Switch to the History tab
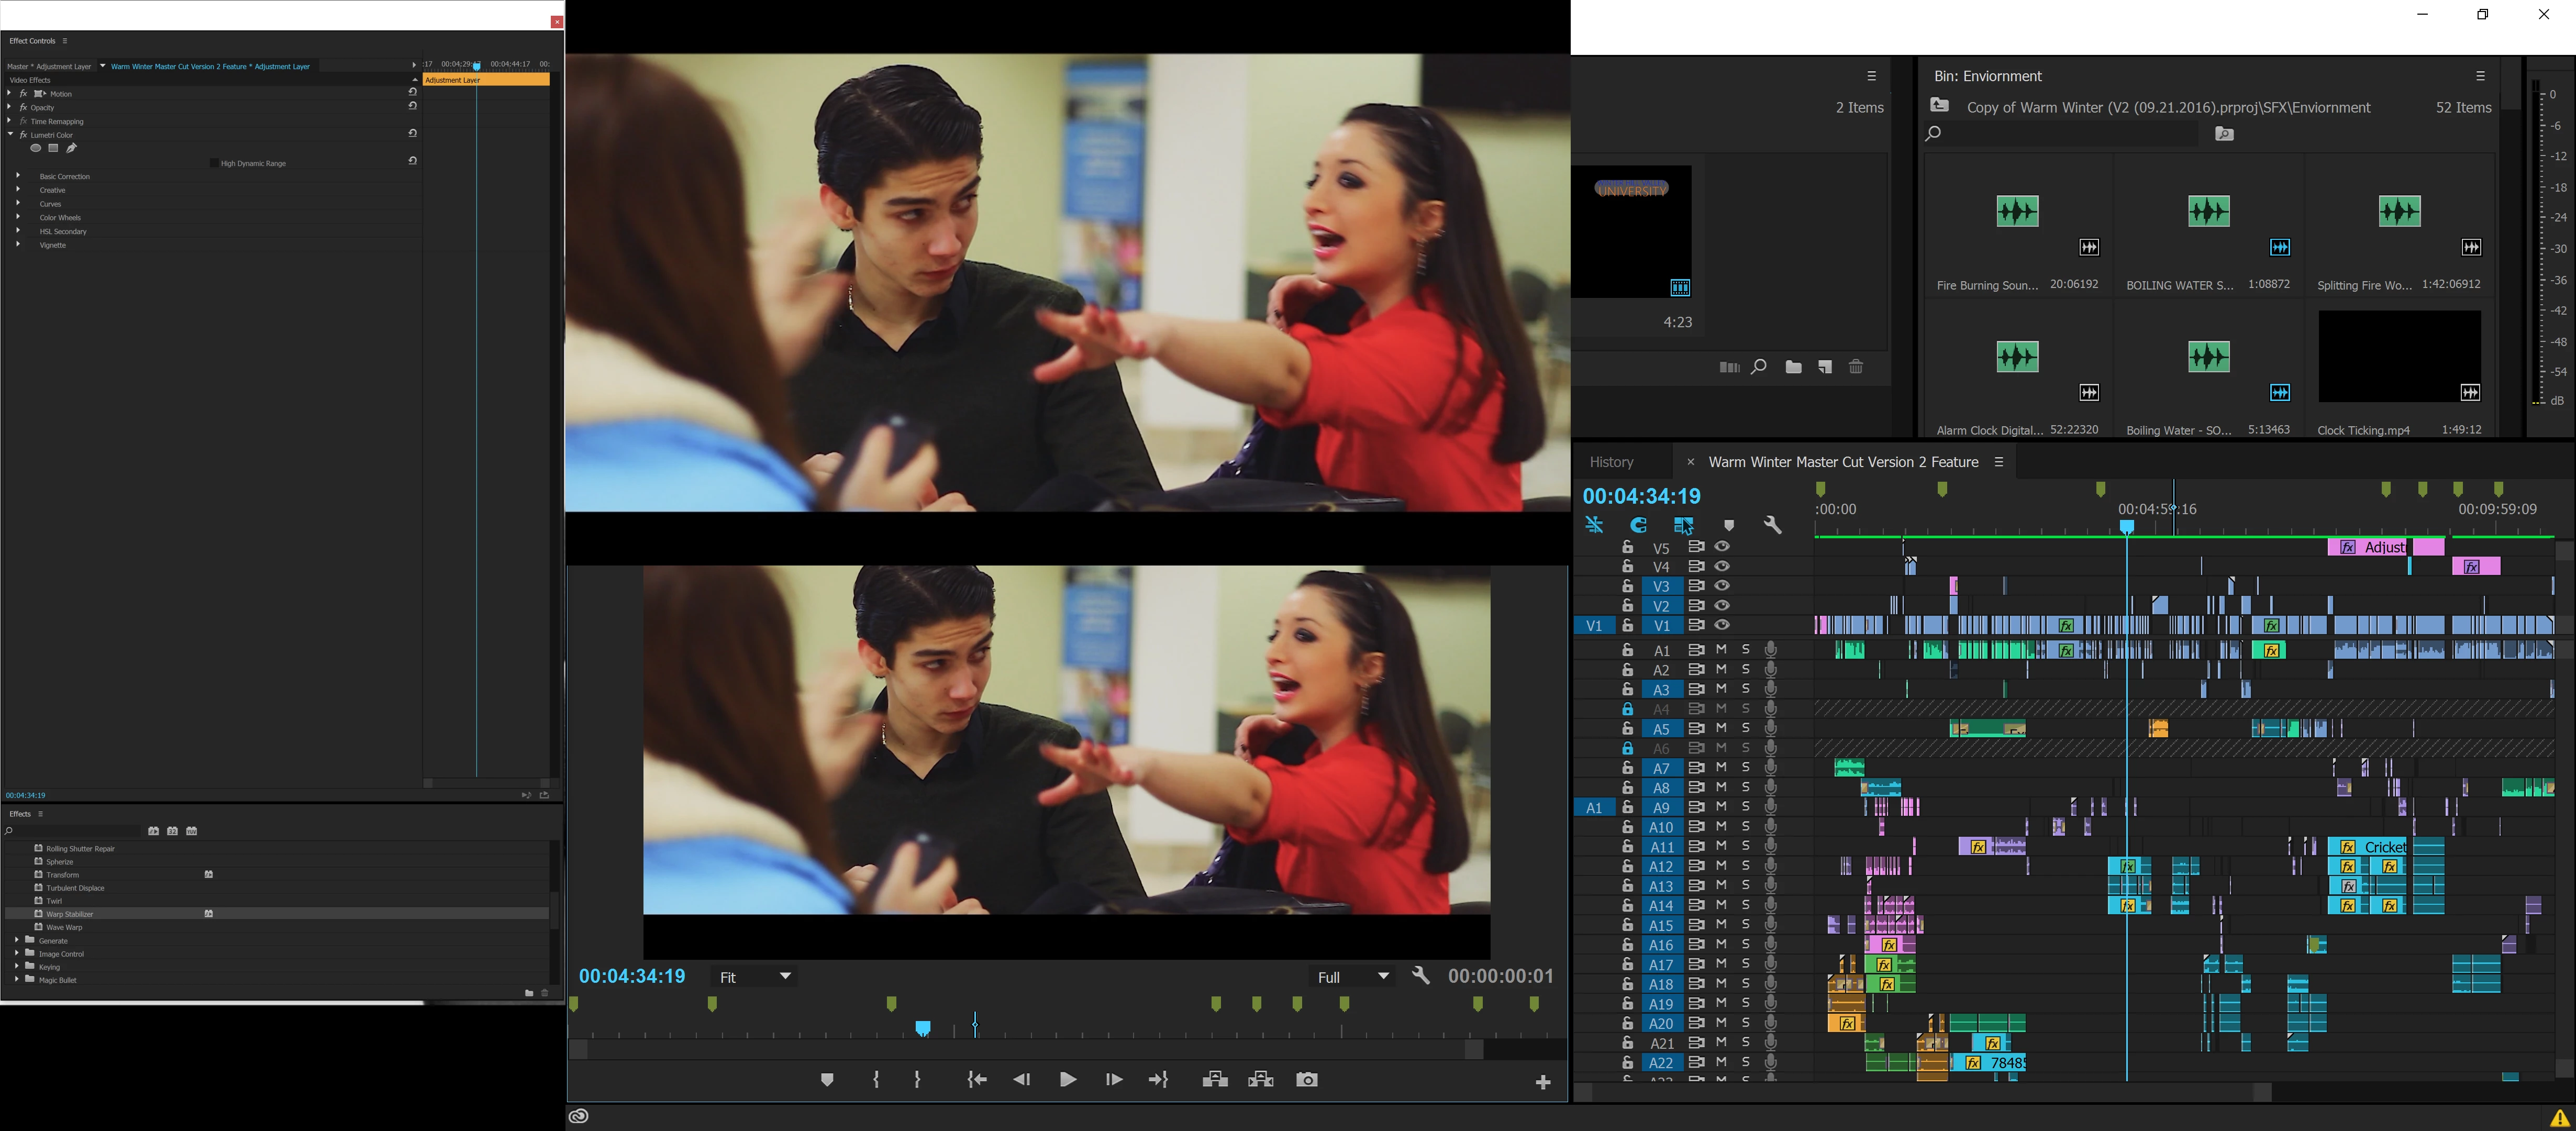The height and width of the screenshot is (1131, 2576). tap(1611, 462)
